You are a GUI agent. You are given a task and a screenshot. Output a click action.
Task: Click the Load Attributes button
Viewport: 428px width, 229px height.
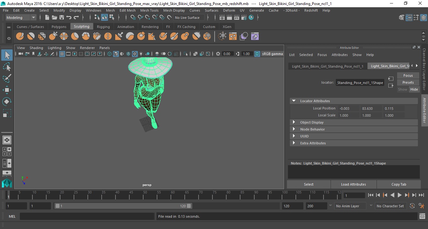coord(353,184)
